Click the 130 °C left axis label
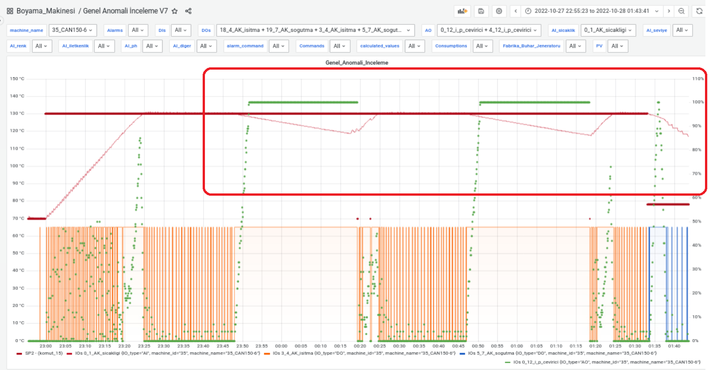This screenshot has height=370, width=715. (x=17, y=113)
